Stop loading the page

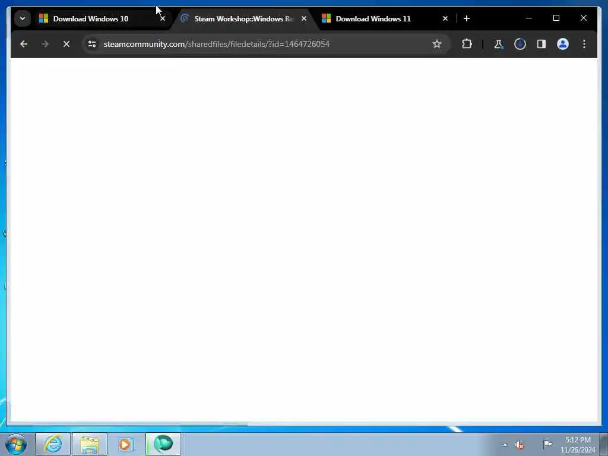click(66, 44)
